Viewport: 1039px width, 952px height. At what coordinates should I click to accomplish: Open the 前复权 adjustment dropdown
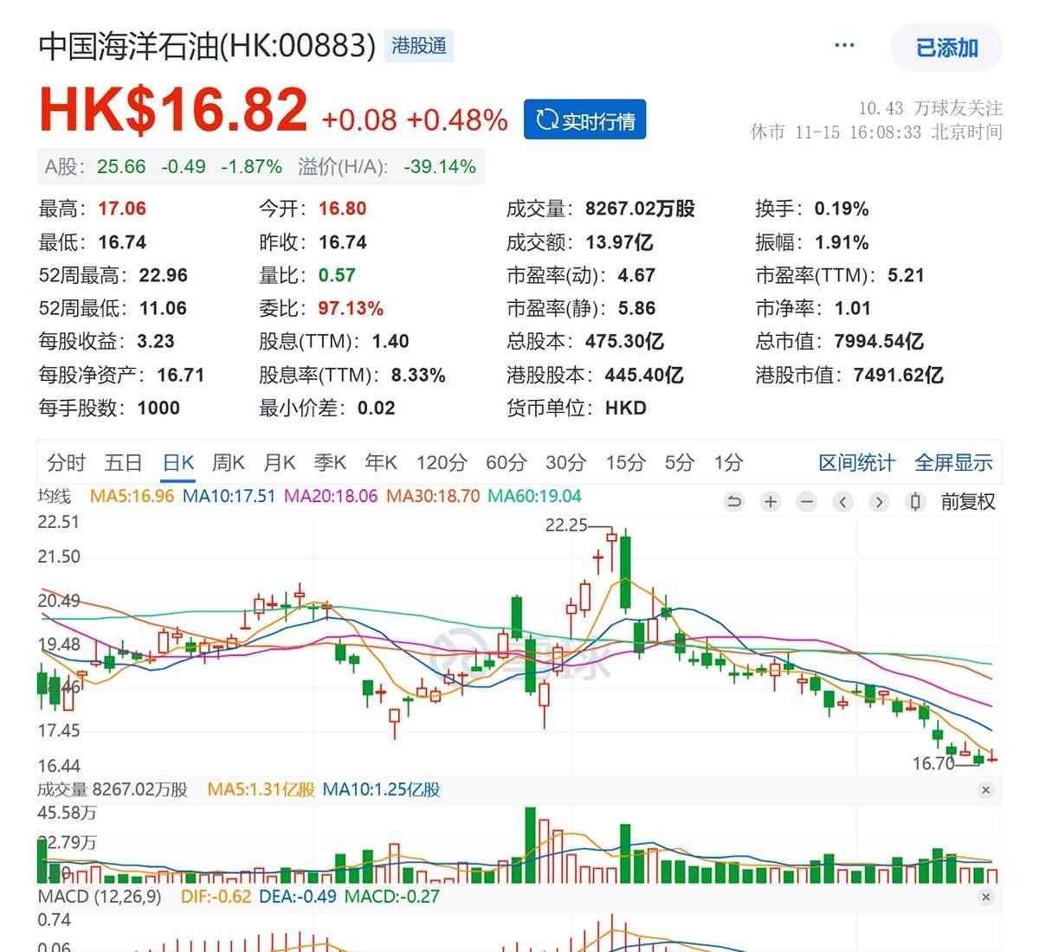click(x=968, y=502)
